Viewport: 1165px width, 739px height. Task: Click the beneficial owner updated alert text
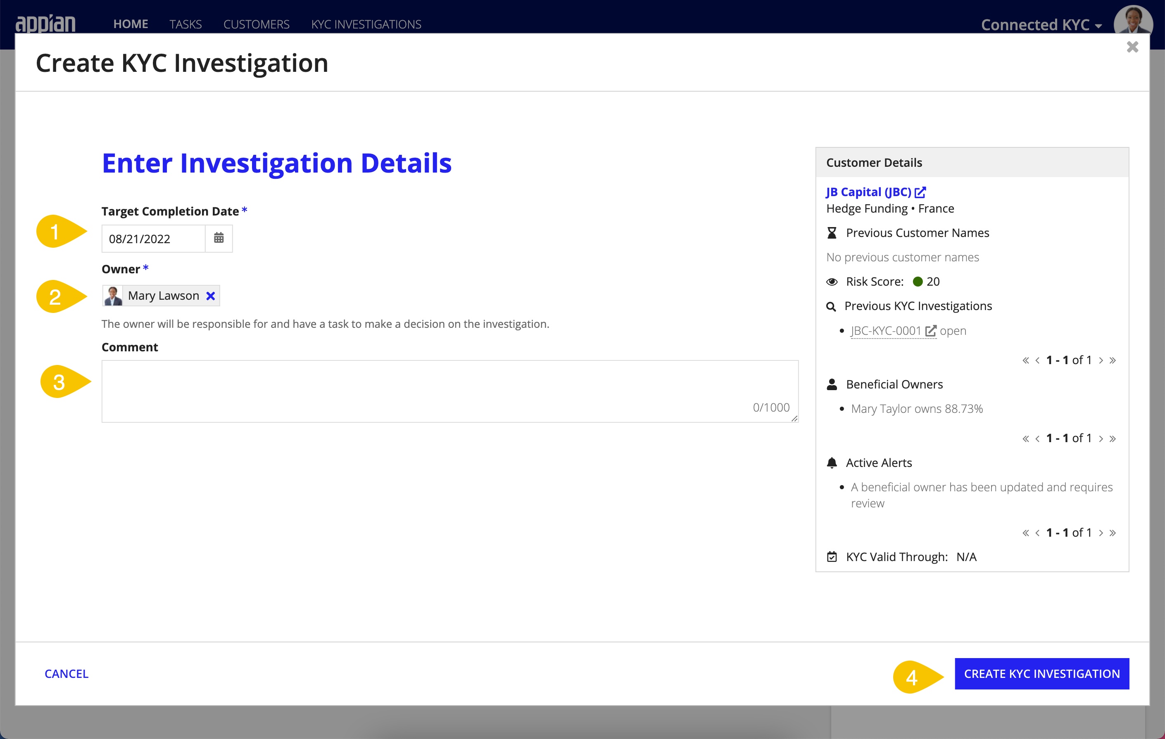(982, 495)
